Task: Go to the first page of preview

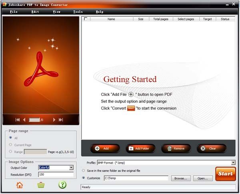Action: click(x=18, y=120)
